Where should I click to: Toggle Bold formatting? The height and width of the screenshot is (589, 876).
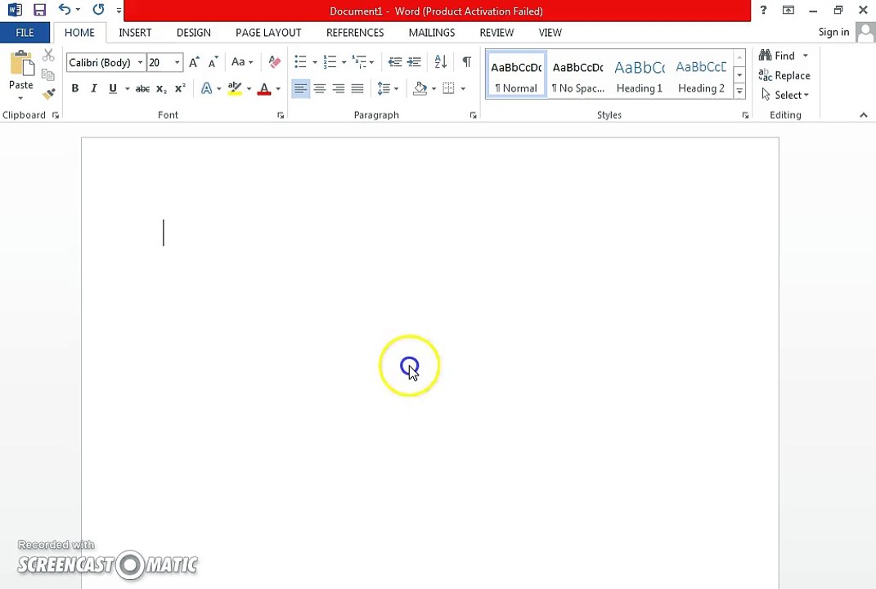pyautogui.click(x=74, y=88)
